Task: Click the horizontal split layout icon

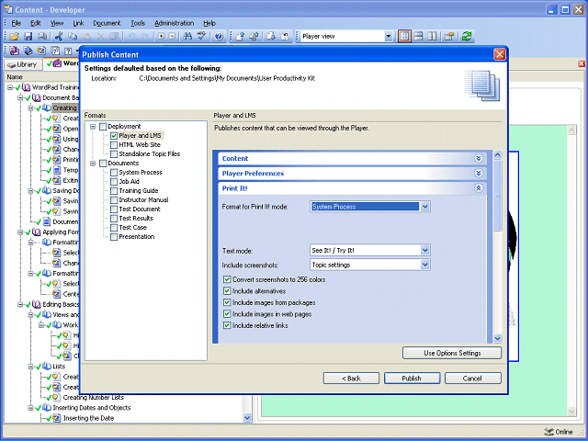Action: 418,37
